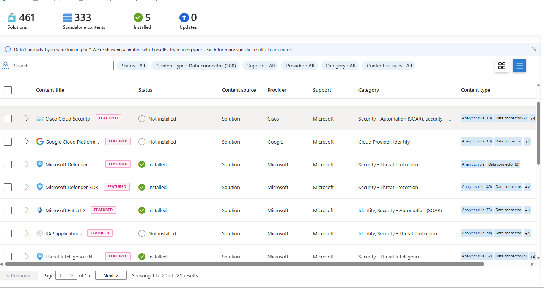Check the Threat Intelligence row checkbox

[x=8, y=257]
